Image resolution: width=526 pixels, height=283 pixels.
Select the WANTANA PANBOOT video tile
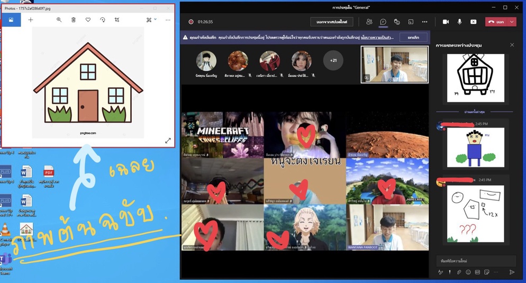coord(387,227)
